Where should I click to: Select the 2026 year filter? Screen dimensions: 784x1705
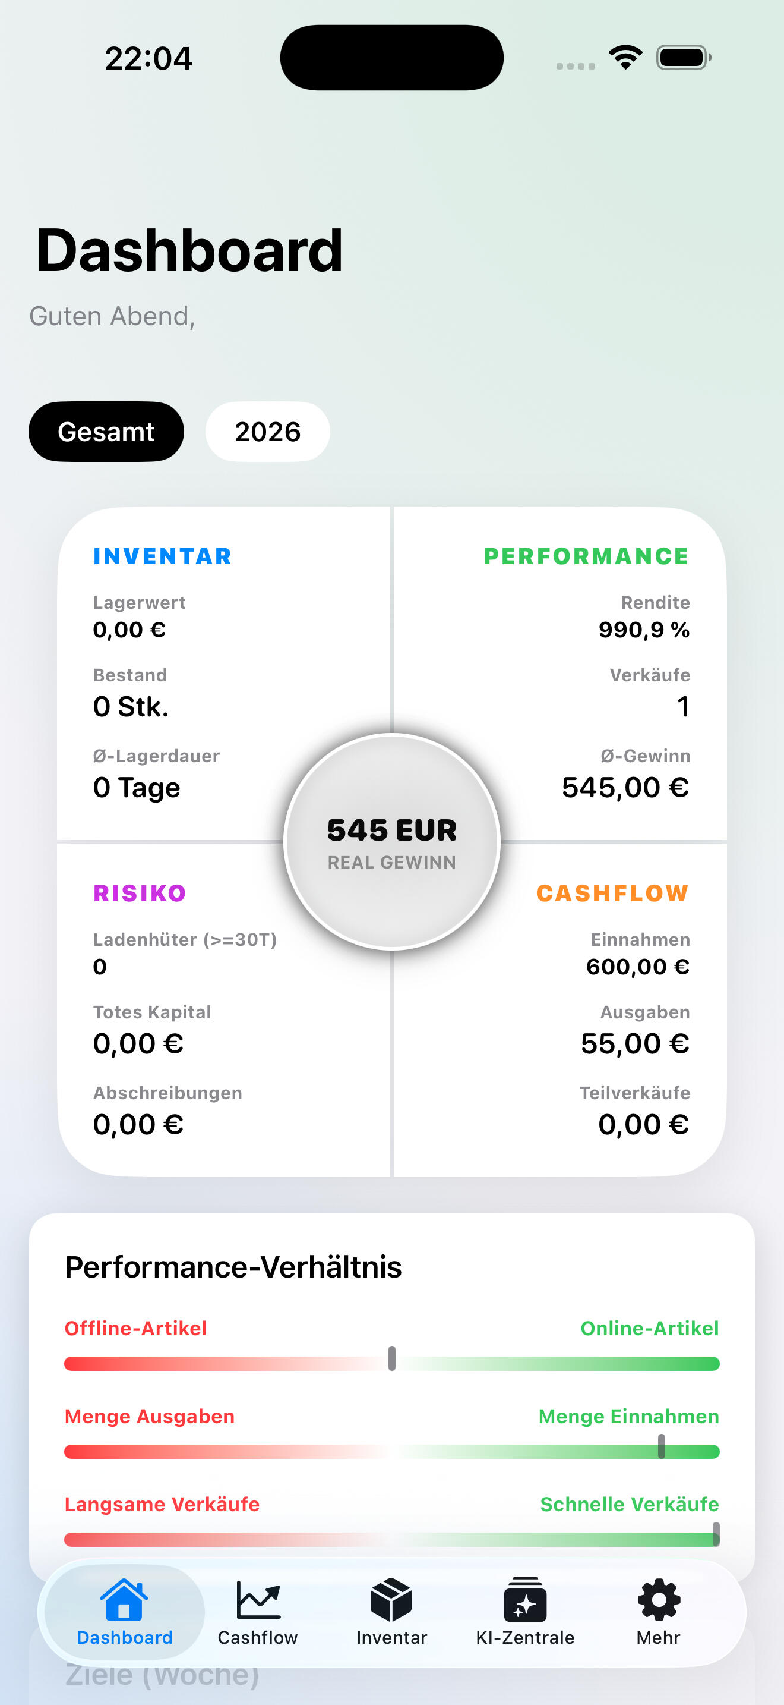[x=268, y=432]
